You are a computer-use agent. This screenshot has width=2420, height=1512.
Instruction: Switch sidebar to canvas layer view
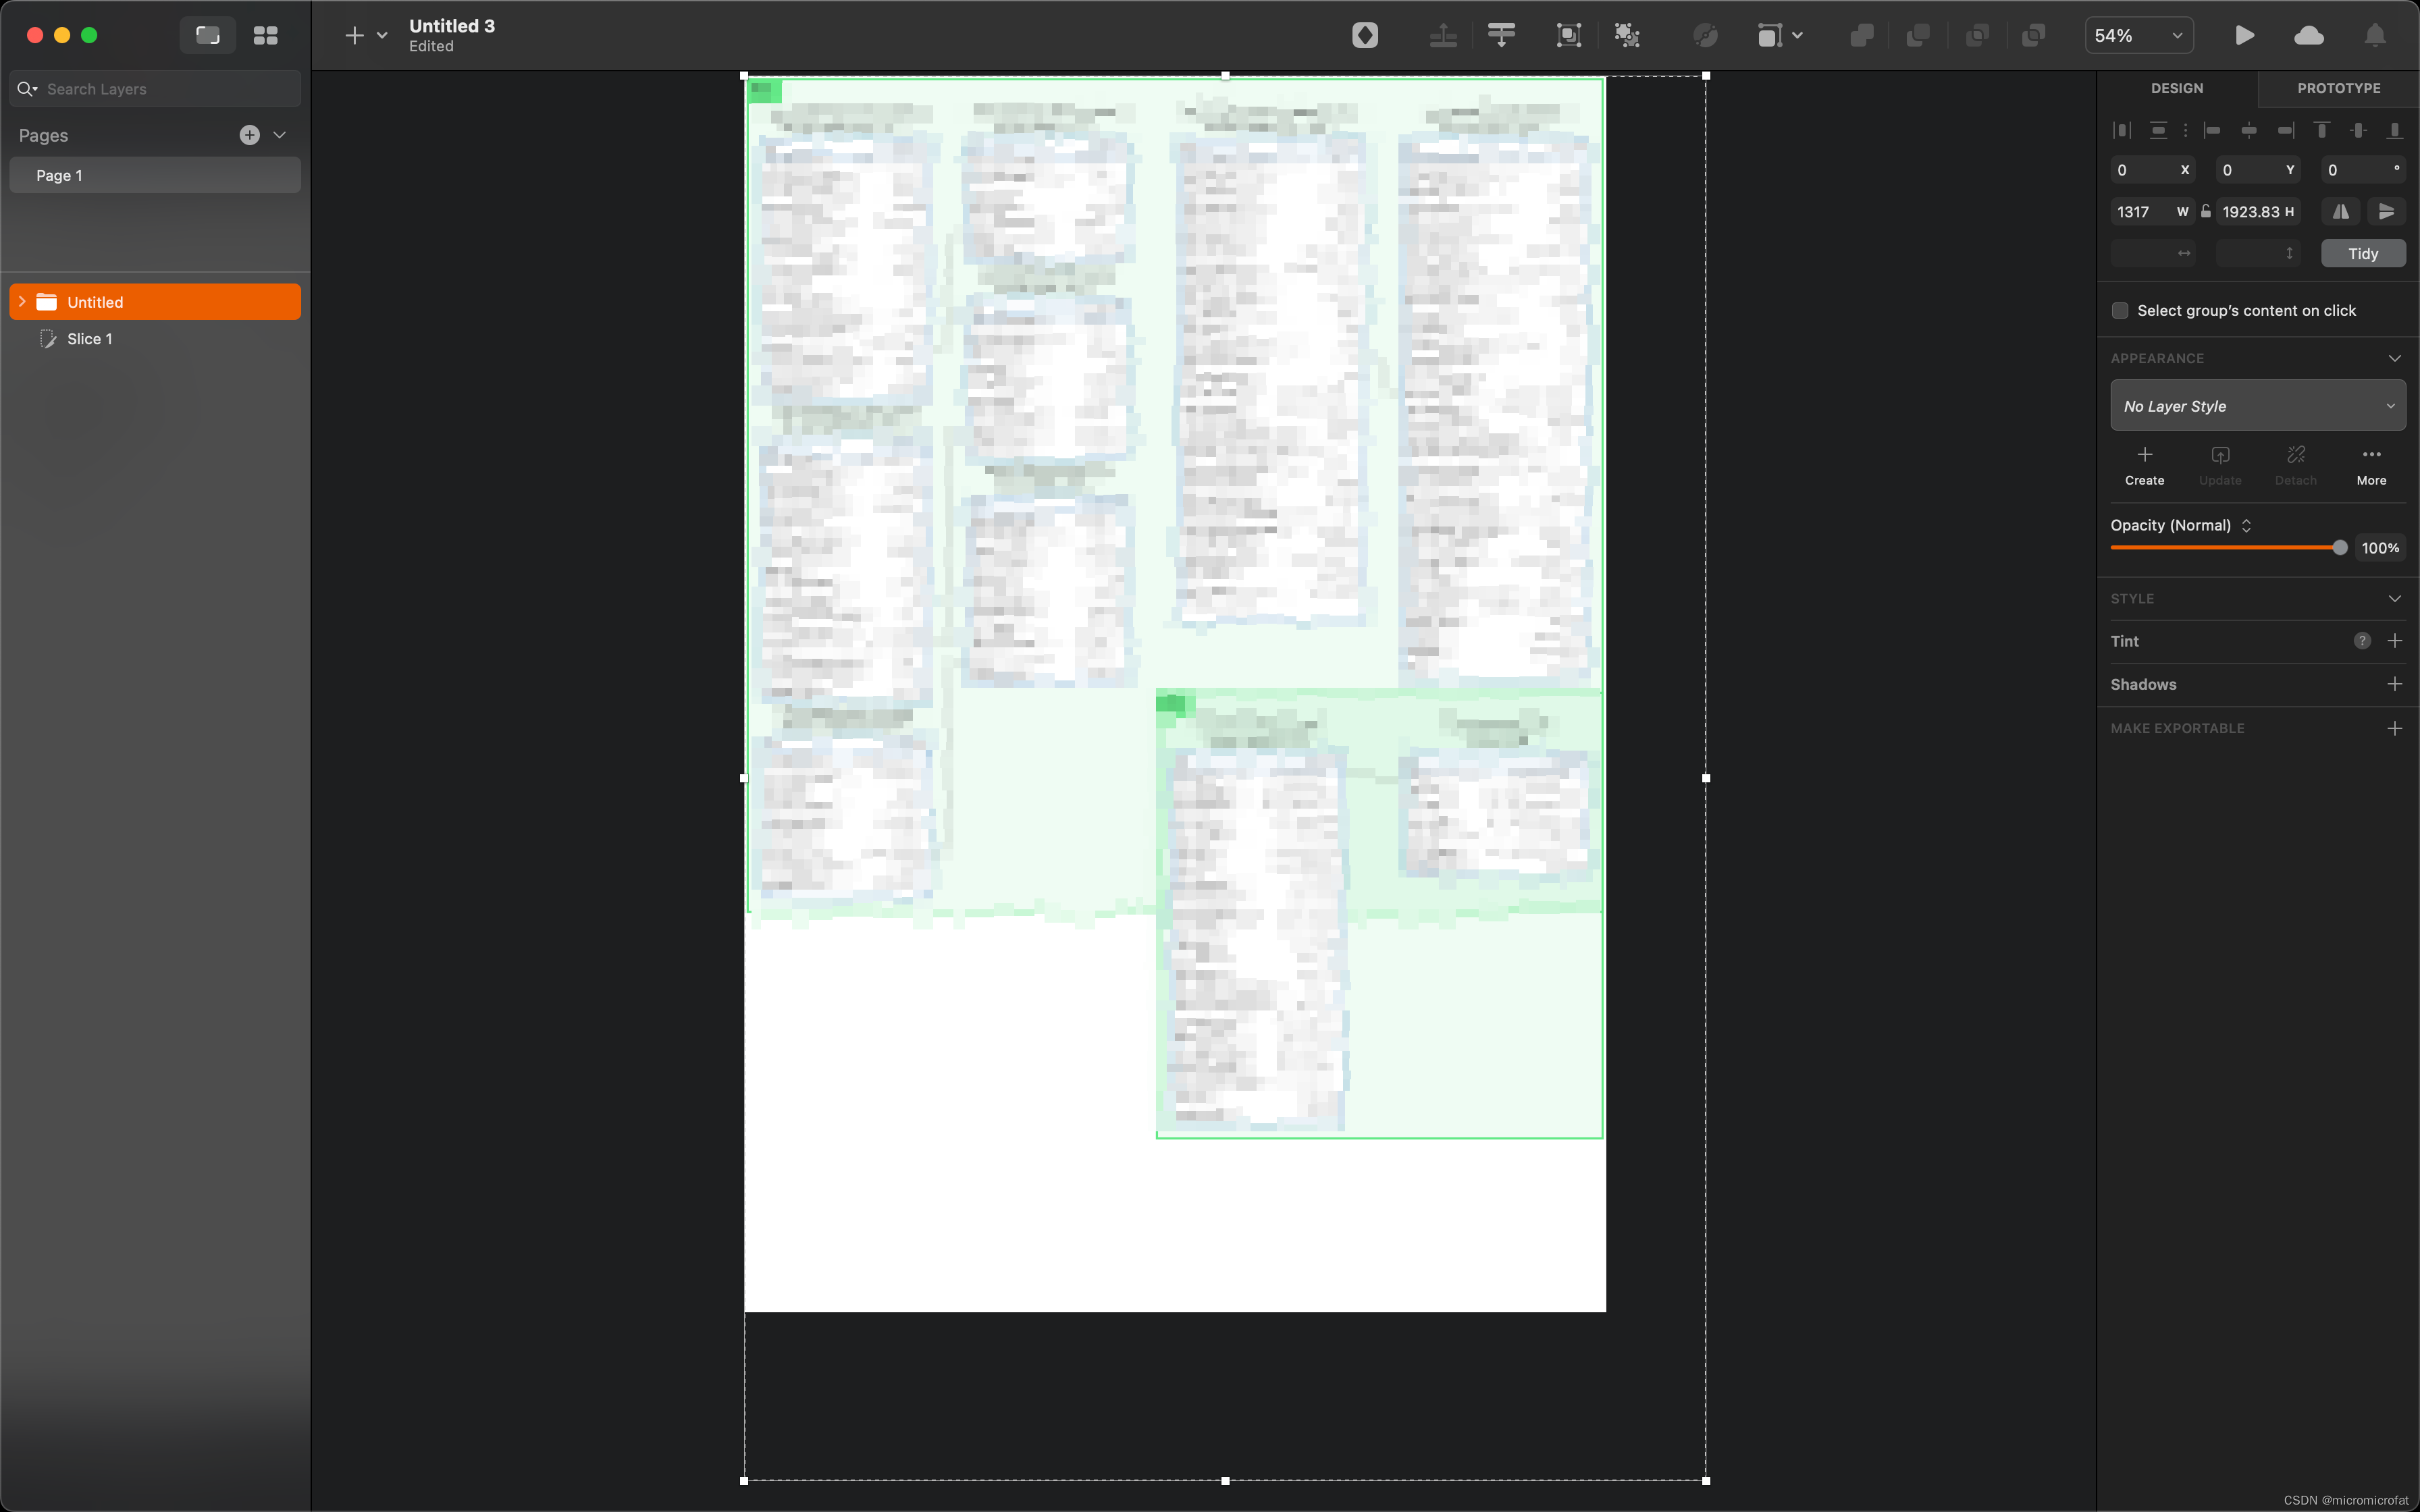[x=207, y=36]
